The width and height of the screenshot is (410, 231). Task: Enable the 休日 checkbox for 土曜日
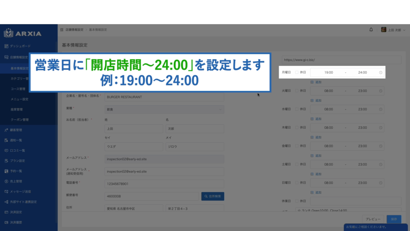[297, 164]
